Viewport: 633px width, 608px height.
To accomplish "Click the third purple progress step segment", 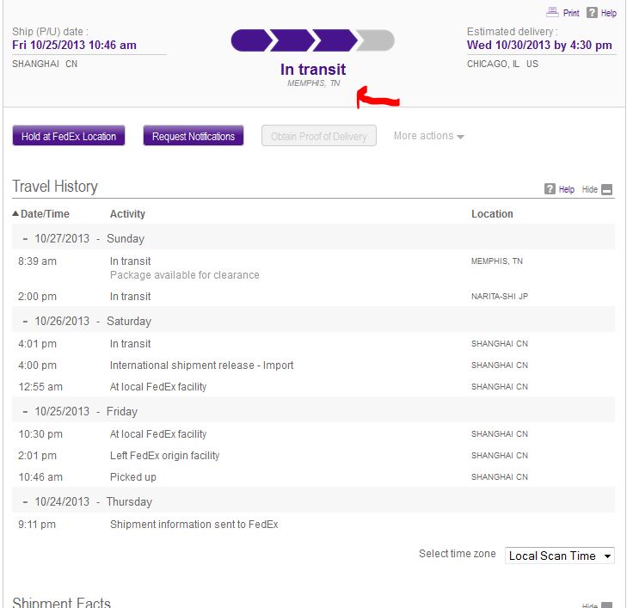I will point(335,40).
